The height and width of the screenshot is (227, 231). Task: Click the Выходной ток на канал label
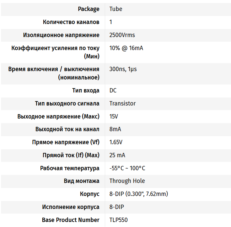(67, 129)
